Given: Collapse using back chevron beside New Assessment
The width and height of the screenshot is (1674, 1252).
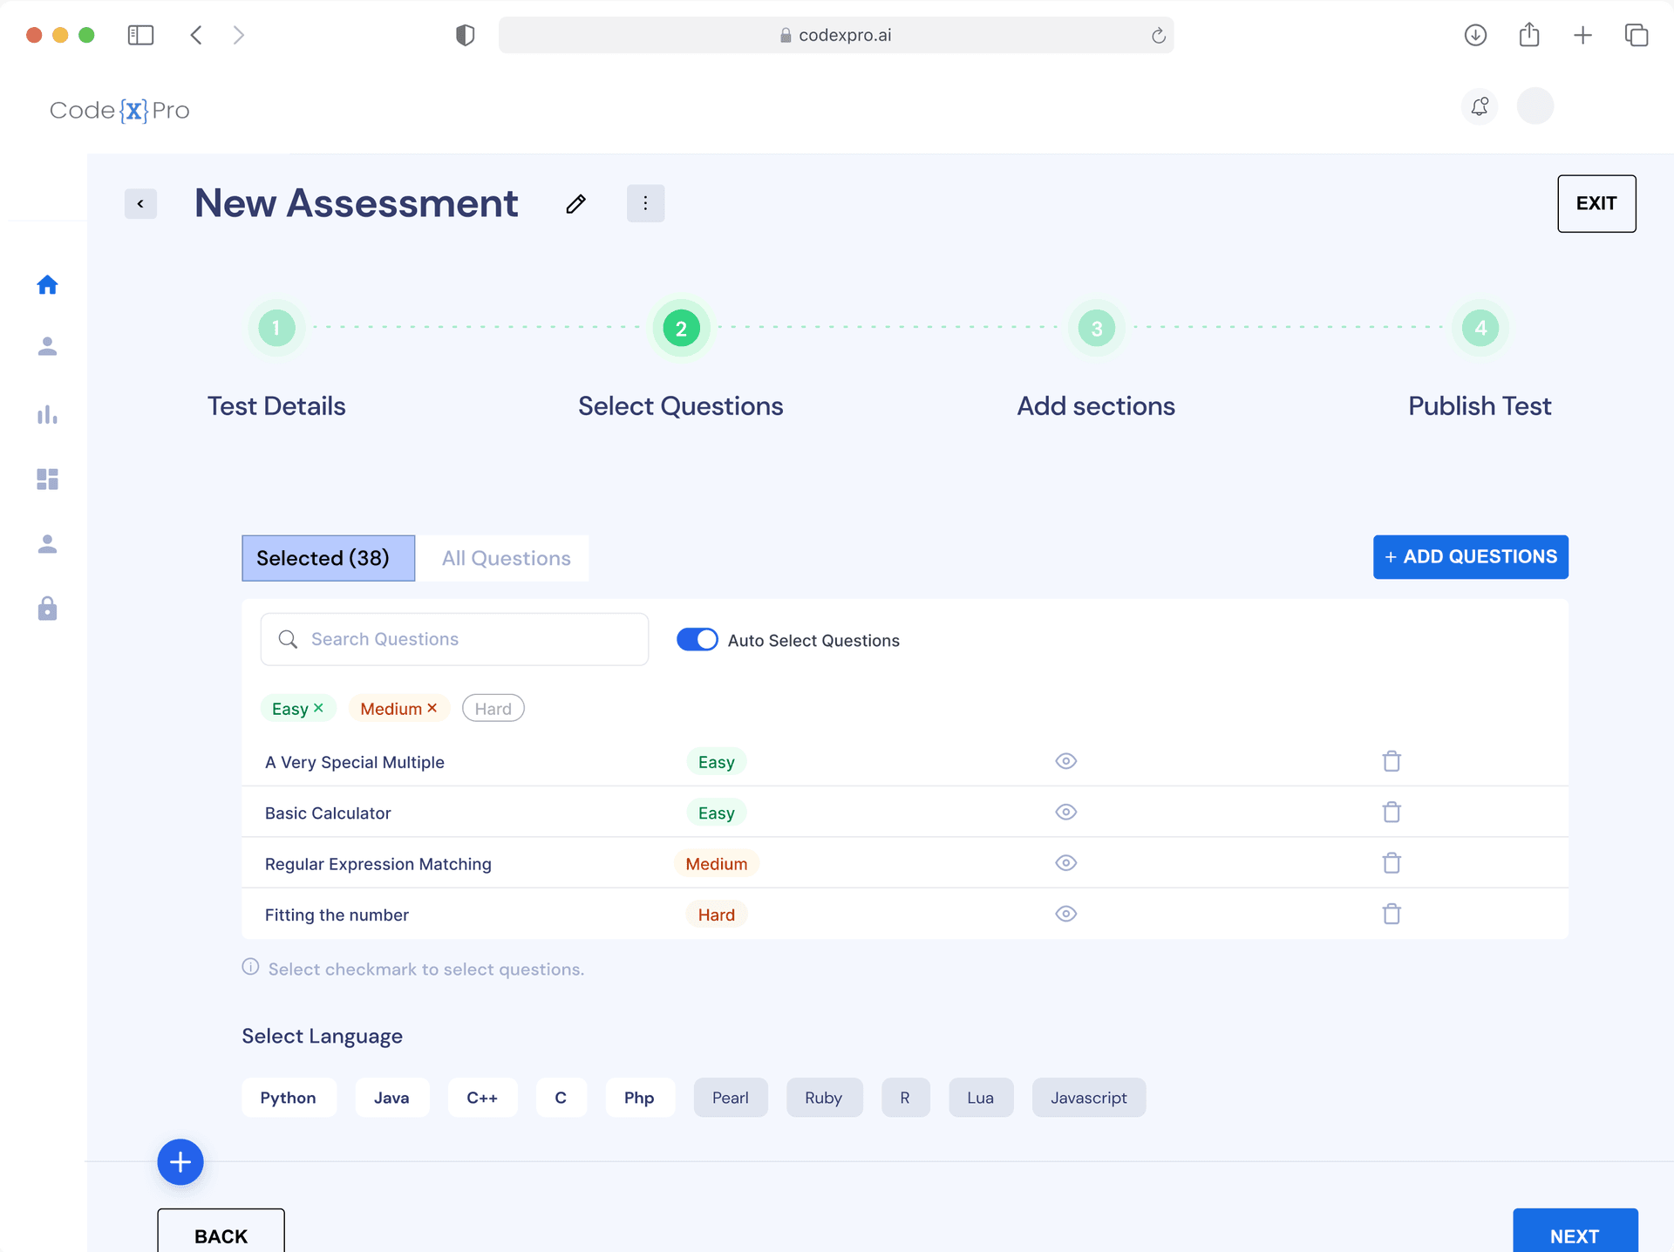Looking at the screenshot, I should click(x=140, y=204).
